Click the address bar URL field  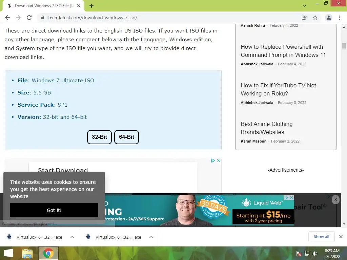point(168,18)
